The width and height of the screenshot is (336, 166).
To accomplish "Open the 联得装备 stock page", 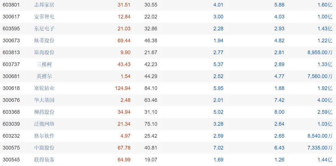I will pos(44,159).
